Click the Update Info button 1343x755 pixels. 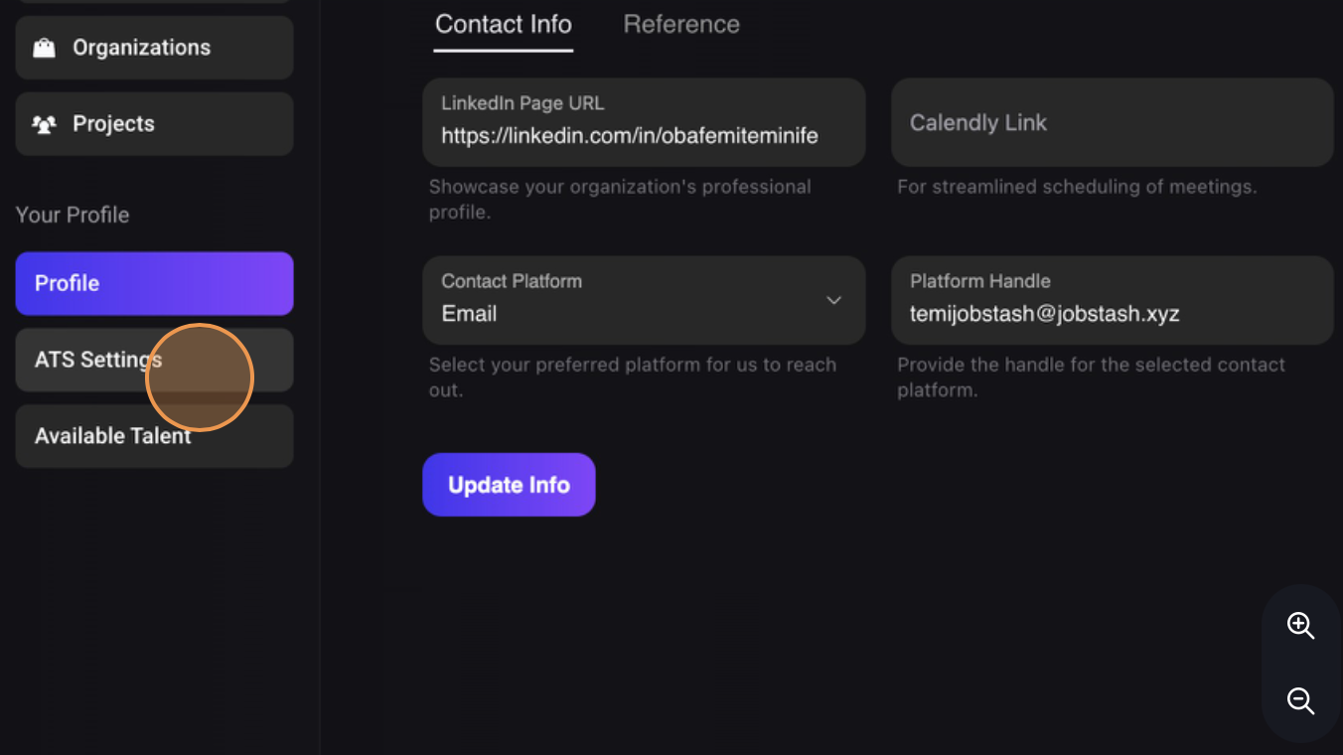pos(509,485)
